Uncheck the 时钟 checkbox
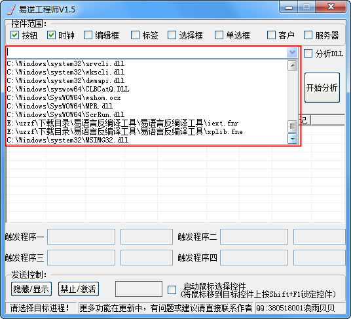 (x=52, y=35)
